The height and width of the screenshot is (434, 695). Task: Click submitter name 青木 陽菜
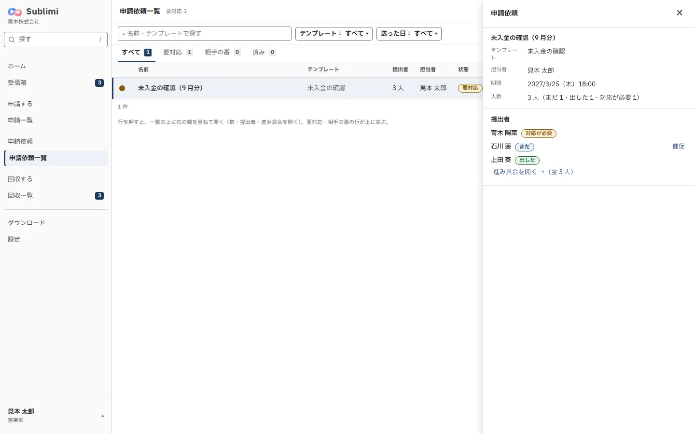coord(504,133)
